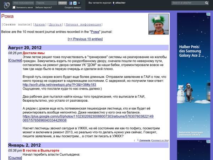Open the Достали ямы entry title
Image resolution: width=213 pixels, height=160 pixels.
34,53
